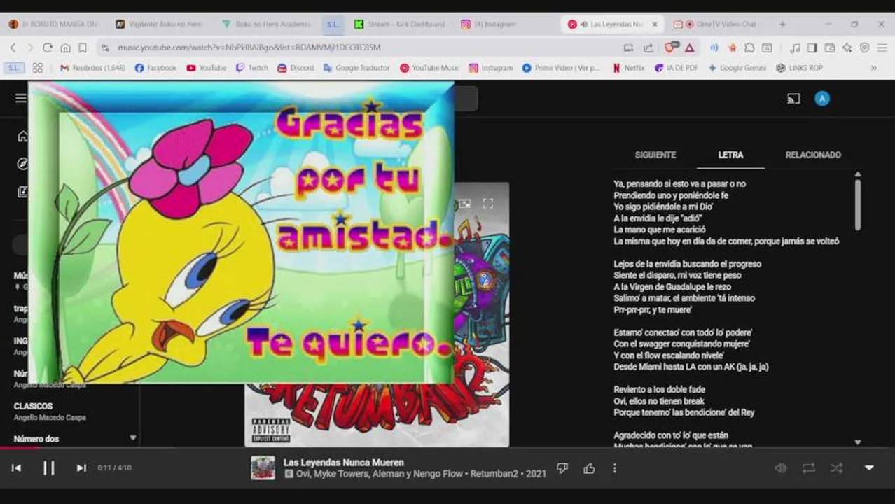This screenshot has width=895, height=504.
Task: Skip to the next track
Action: (x=81, y=468)
